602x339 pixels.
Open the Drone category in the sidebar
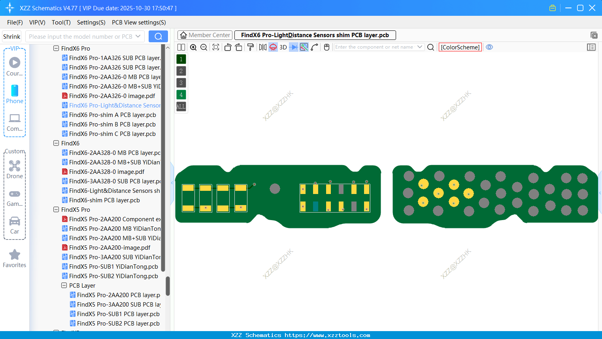(15, 169)
